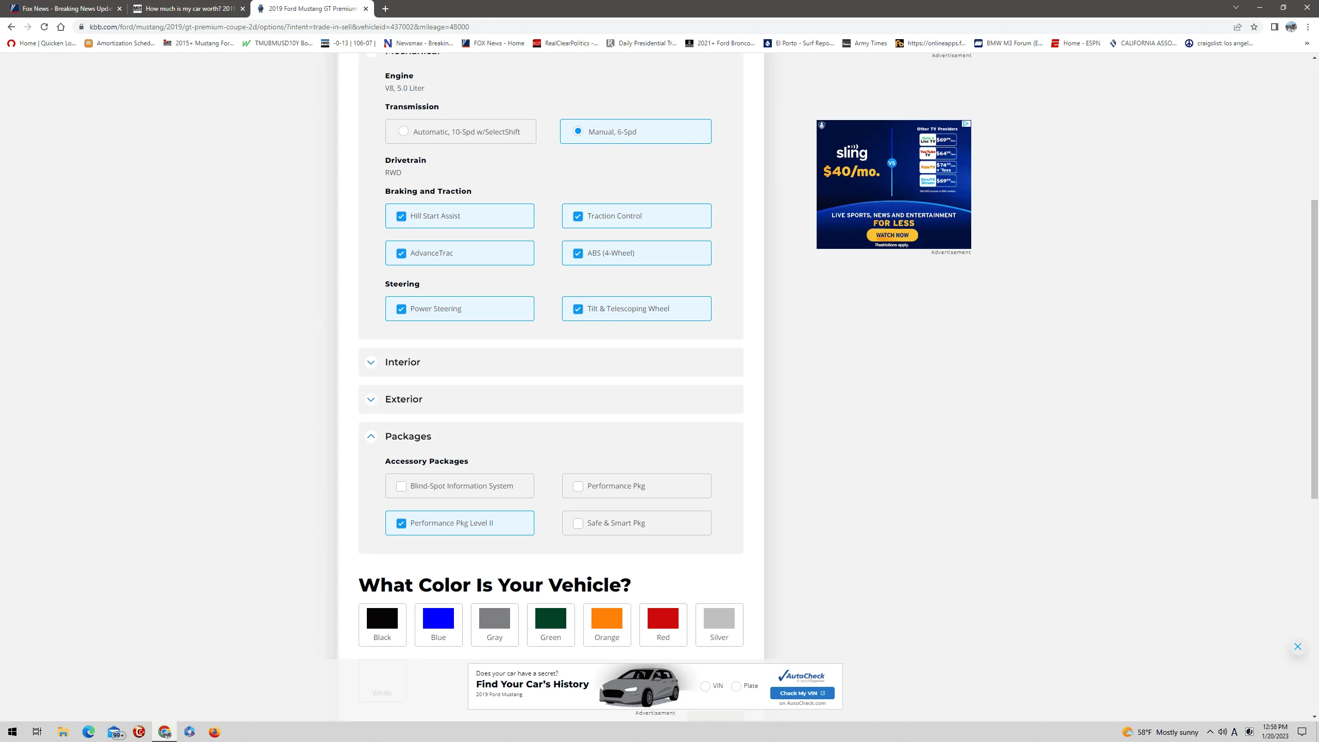Click the Check My VIN button
Image resolution: width=1319 pixels, height=742 pixels.
[x=802, y=693]
